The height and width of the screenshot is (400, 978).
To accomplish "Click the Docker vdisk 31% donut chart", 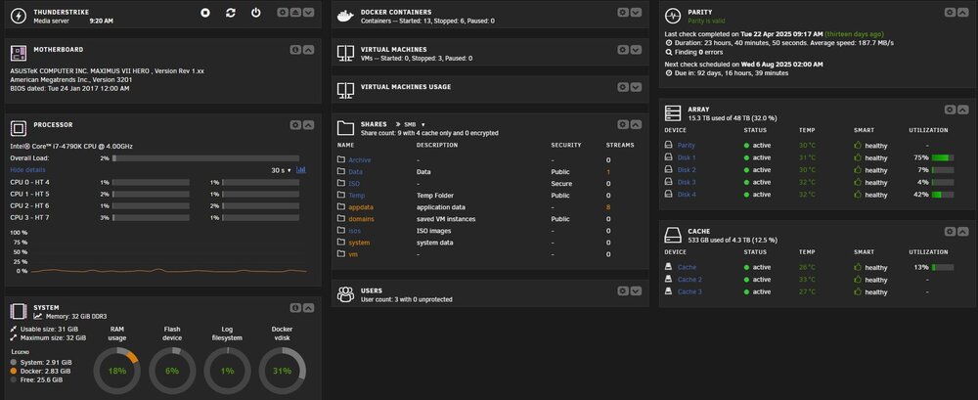I will pyautogui.click(x=282, y=371).
